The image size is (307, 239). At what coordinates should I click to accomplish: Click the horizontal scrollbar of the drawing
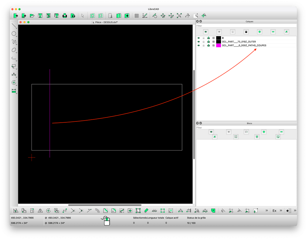pos(105,205)
